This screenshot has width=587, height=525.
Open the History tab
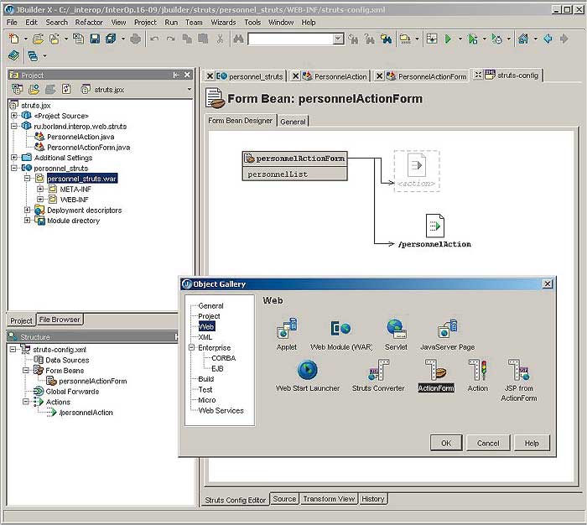[373, 499]
